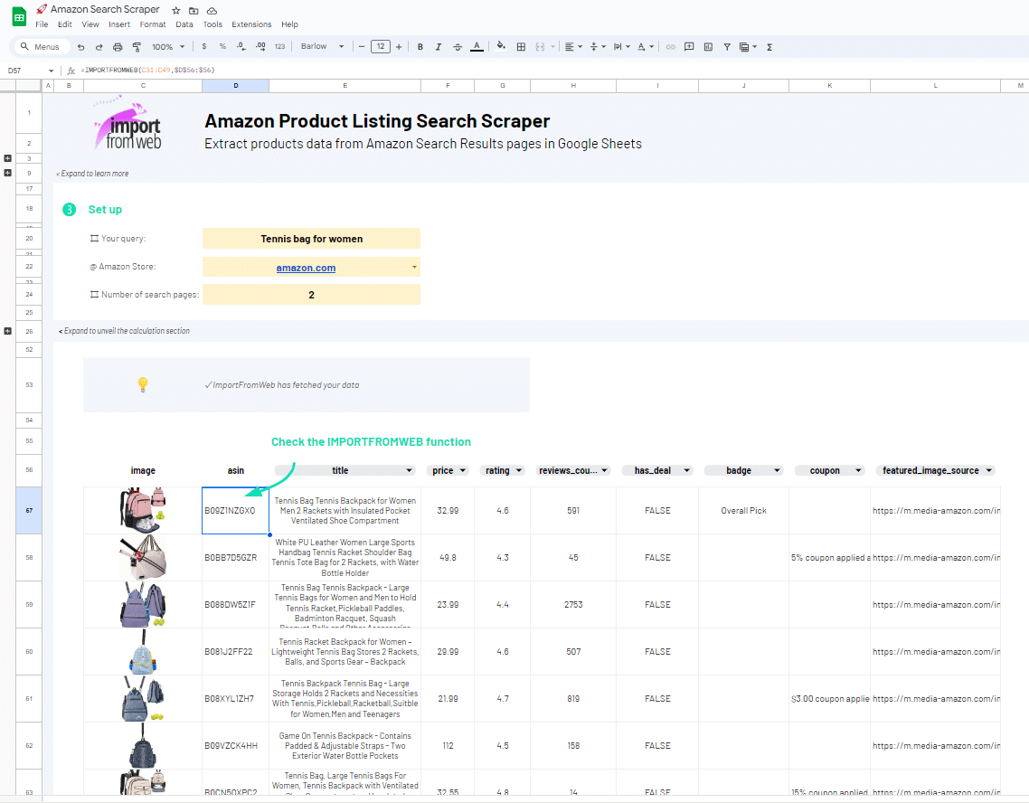Open the Extensions menu

pos(250,24)
